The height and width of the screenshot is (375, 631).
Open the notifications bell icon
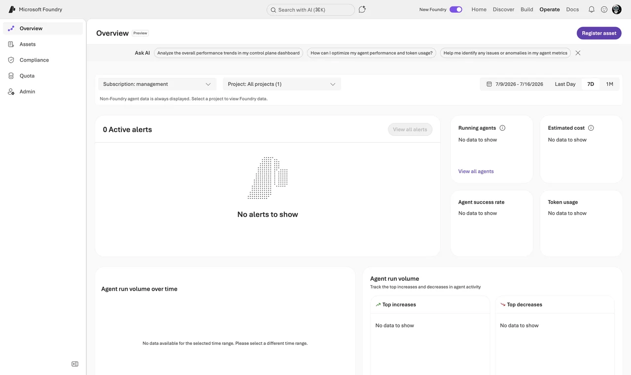[x=591, y=9]
